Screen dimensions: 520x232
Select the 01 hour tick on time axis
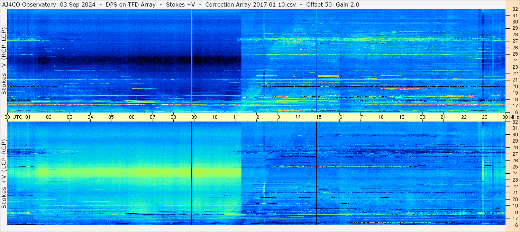28,117
